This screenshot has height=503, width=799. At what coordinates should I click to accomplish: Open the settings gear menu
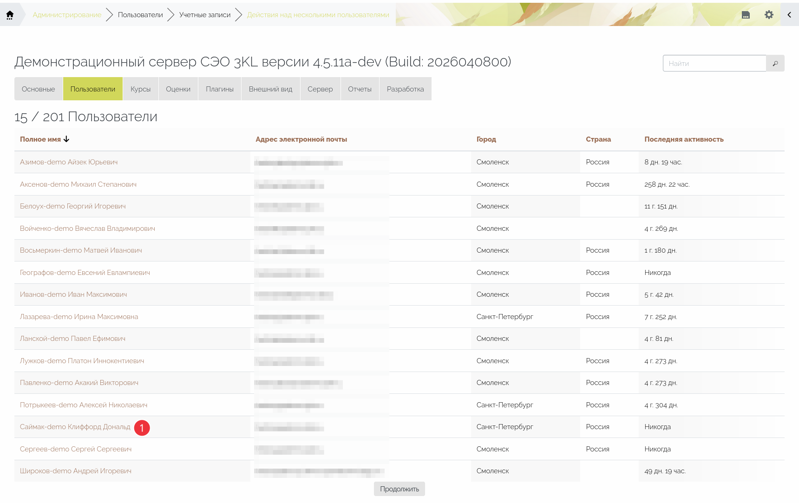tap(769, 15)
